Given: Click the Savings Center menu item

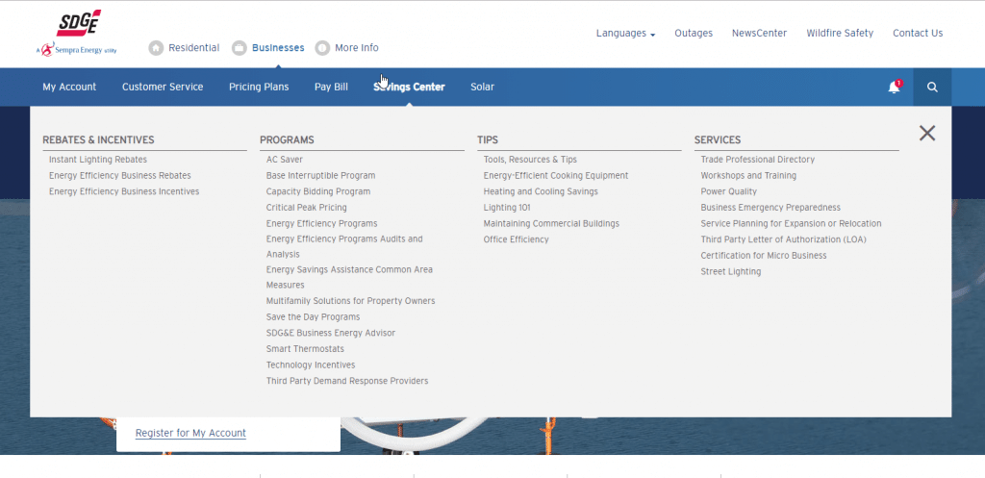Looking at the screenshot, I should (409, 87).
